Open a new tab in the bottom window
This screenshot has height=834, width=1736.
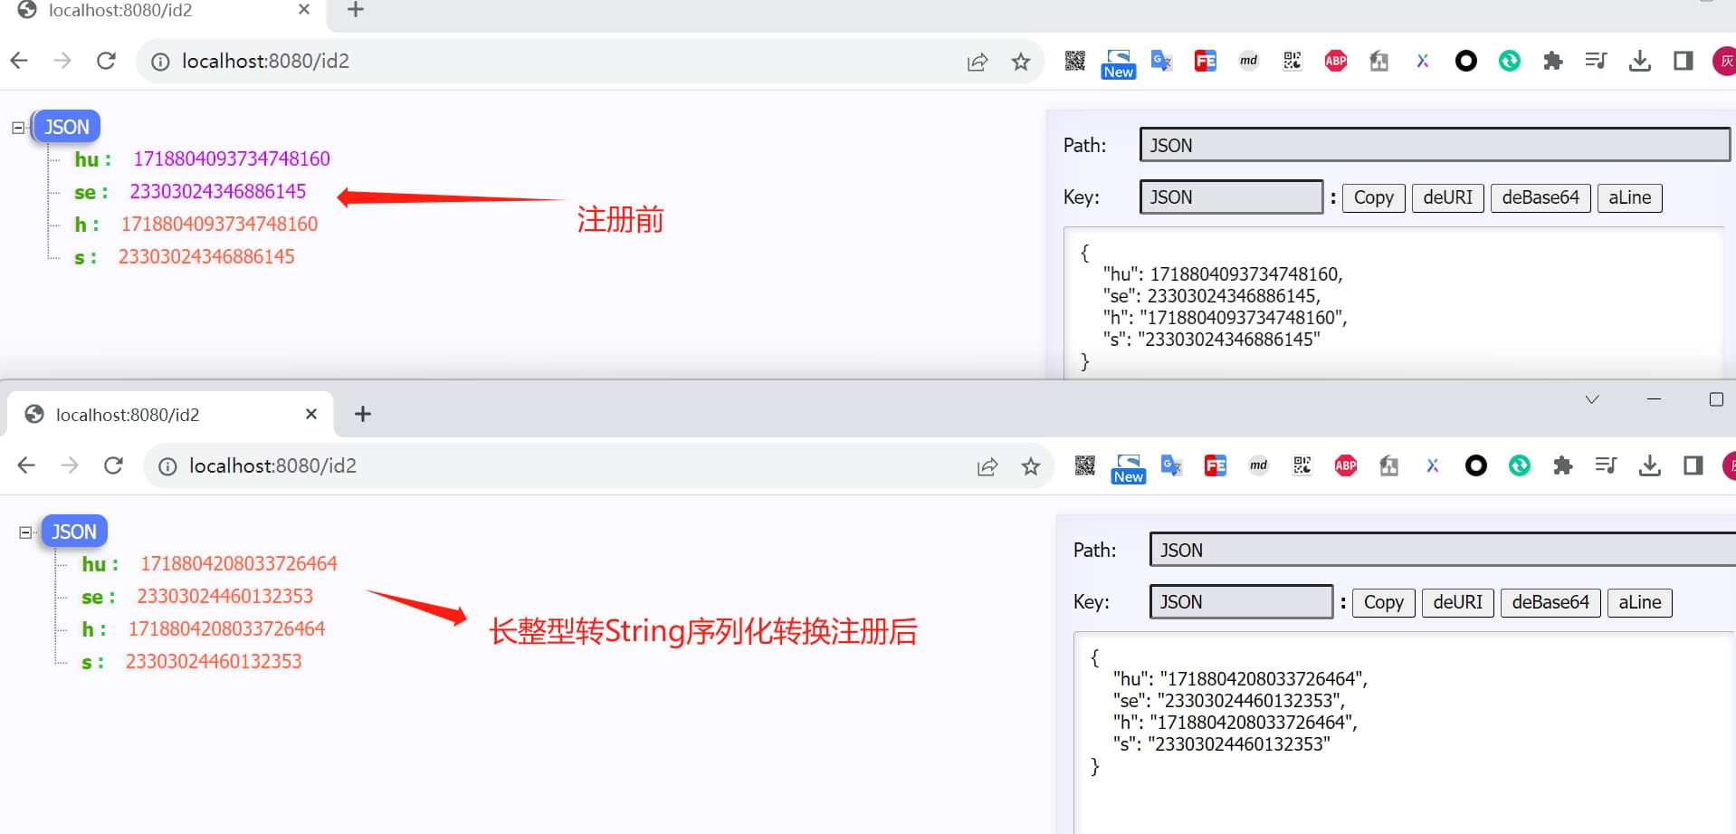362,414
